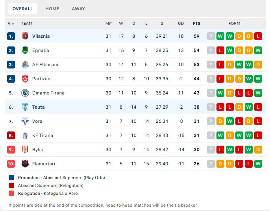This screenshot has height=211, width=270.
Task: Switch to the AWAY standings tab
Action: [x=78, y=9]
